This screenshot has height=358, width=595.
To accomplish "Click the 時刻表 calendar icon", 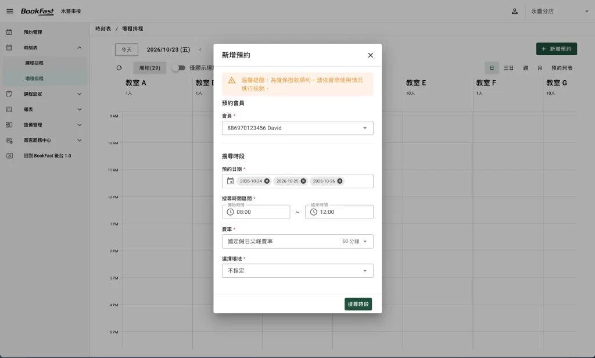I will (9, 48).
